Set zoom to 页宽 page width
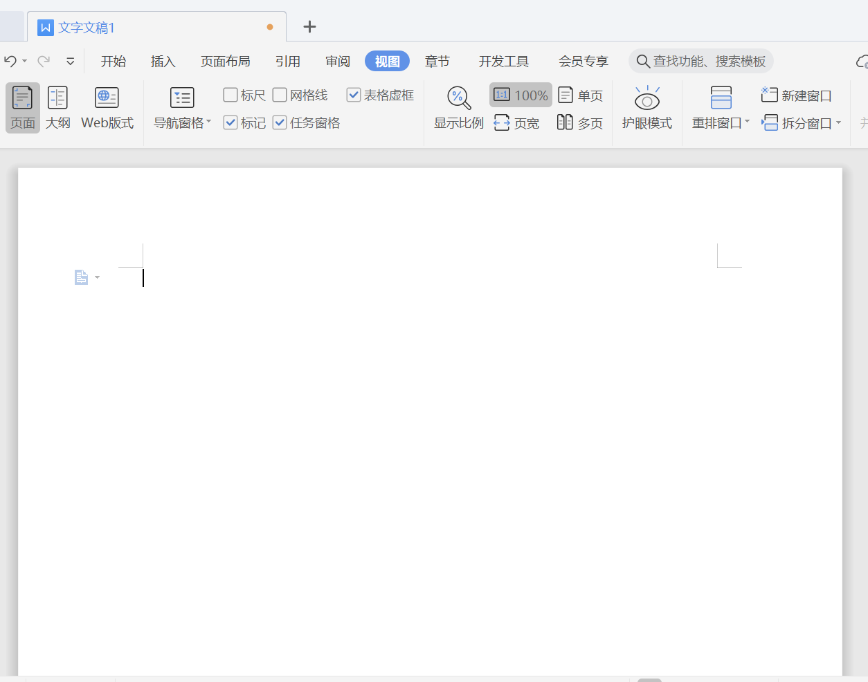The width and height of the screenshot is (868, 682). (x=518, y=122)
